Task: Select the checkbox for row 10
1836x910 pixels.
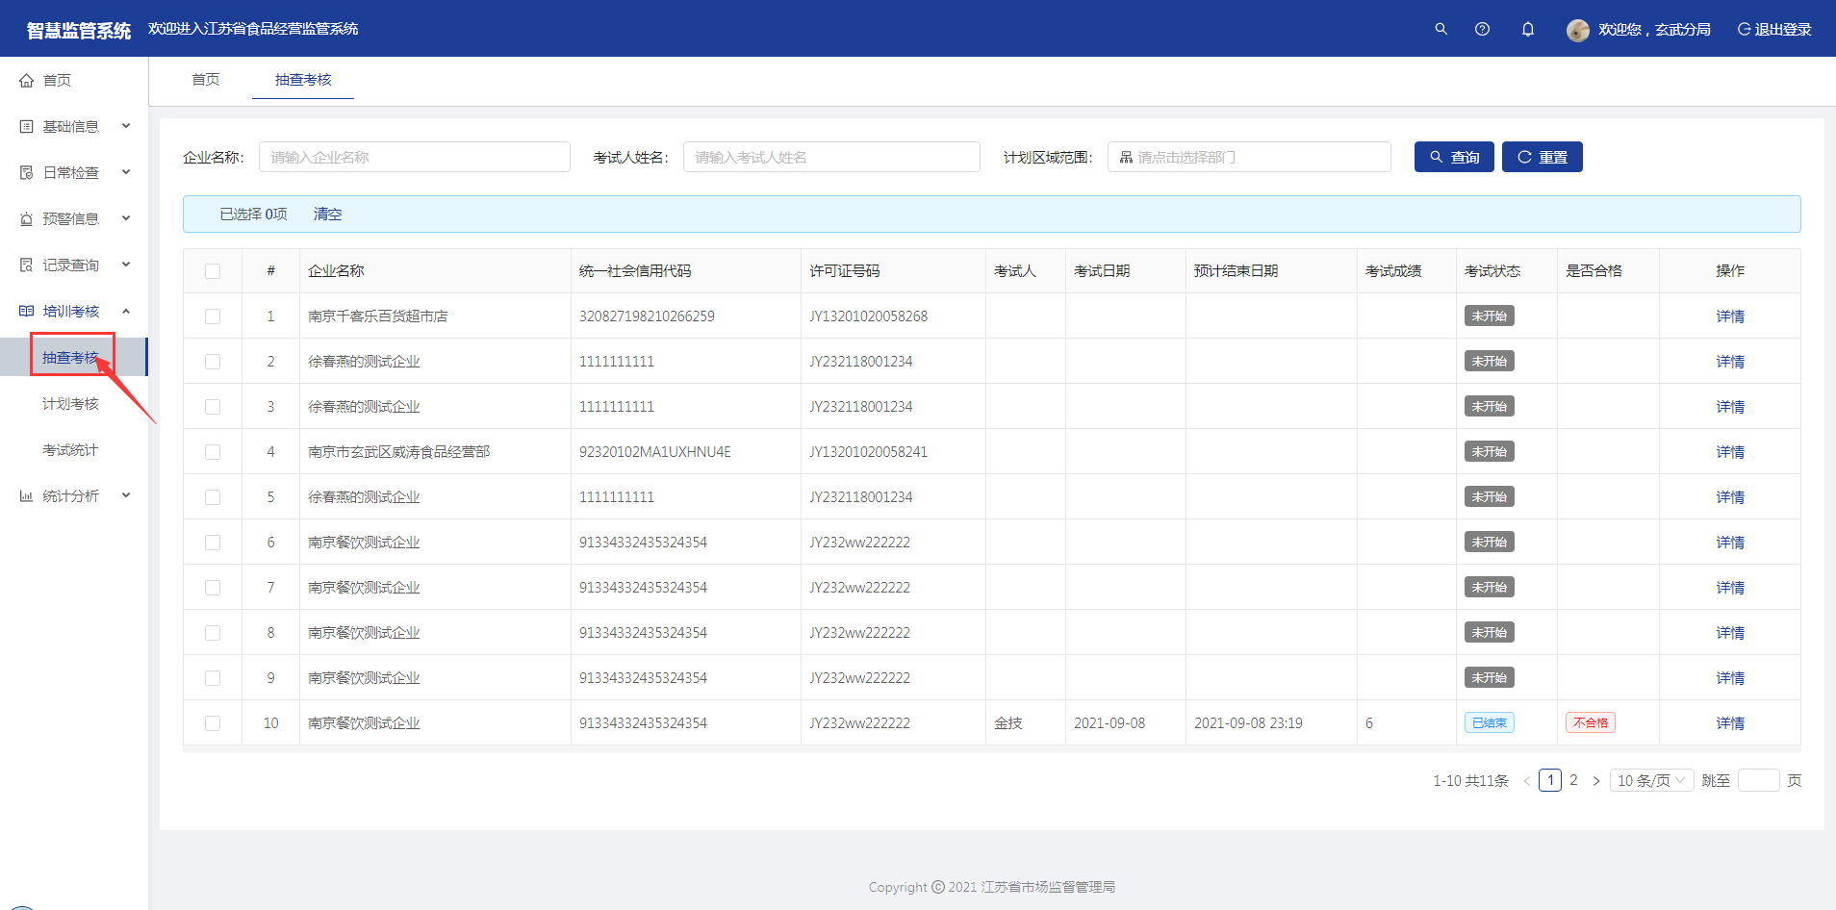Action: click(213, 723)
